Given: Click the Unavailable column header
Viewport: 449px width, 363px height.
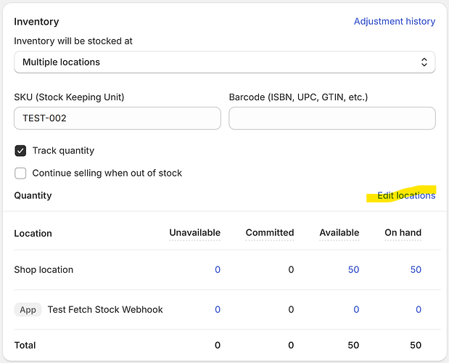Looking at the screenshot, I should (x=194, y=233).
